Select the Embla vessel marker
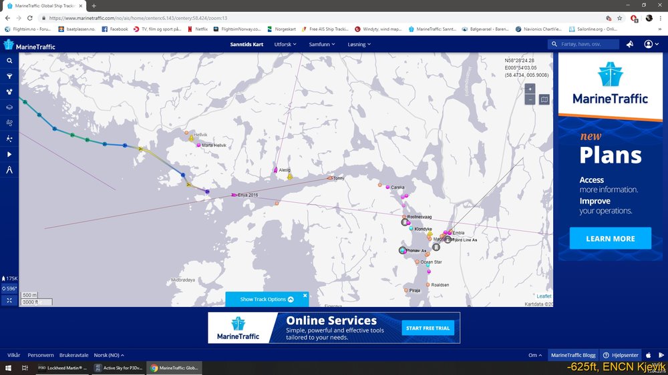This screenshot has width=668, height=375. [x=450, y=232]
